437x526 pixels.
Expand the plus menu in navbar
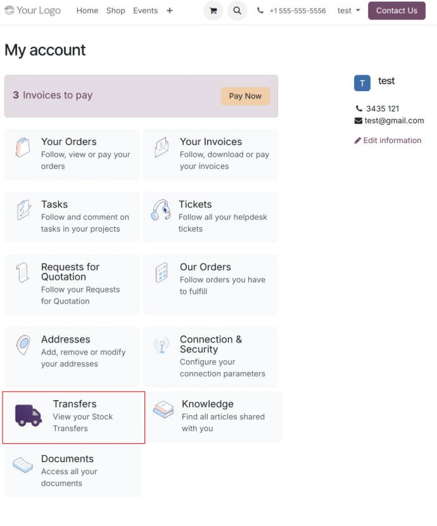(170, 11)
